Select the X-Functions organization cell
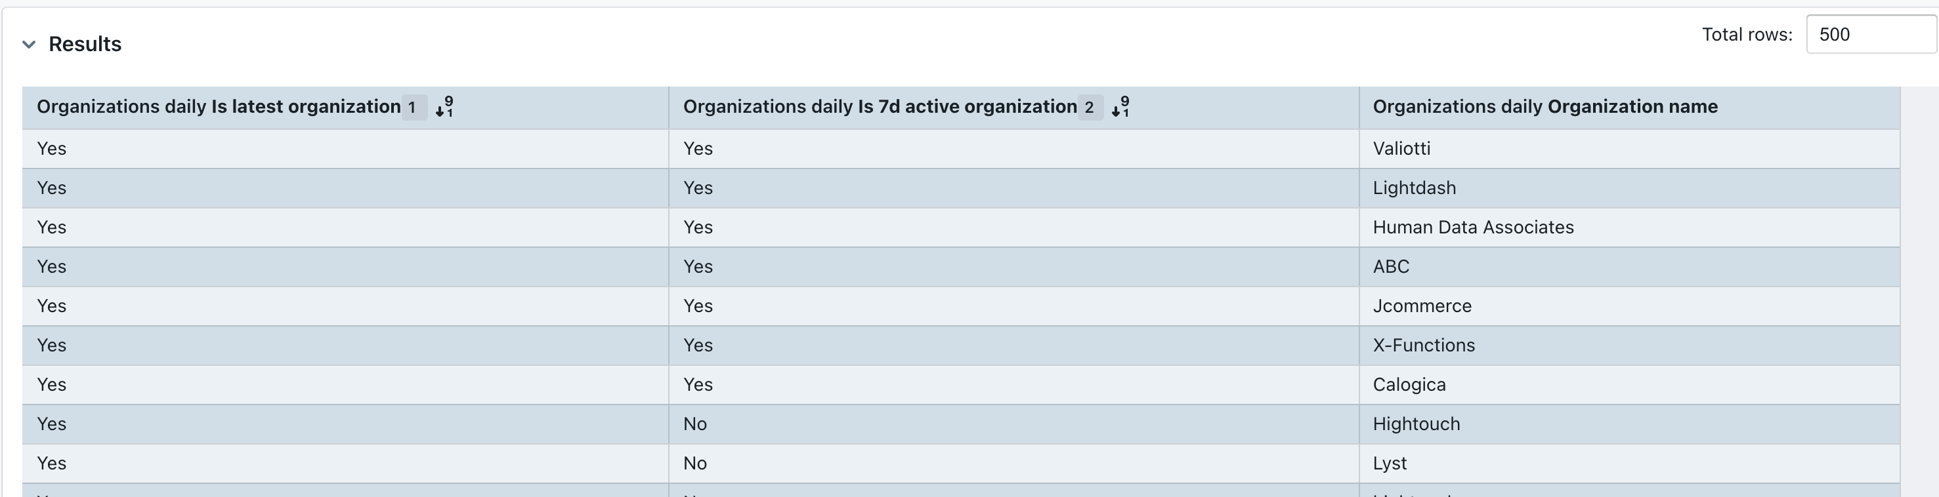Image resolution: width=1939 pixels, height=497 pixels. (x=1423, y=345)
